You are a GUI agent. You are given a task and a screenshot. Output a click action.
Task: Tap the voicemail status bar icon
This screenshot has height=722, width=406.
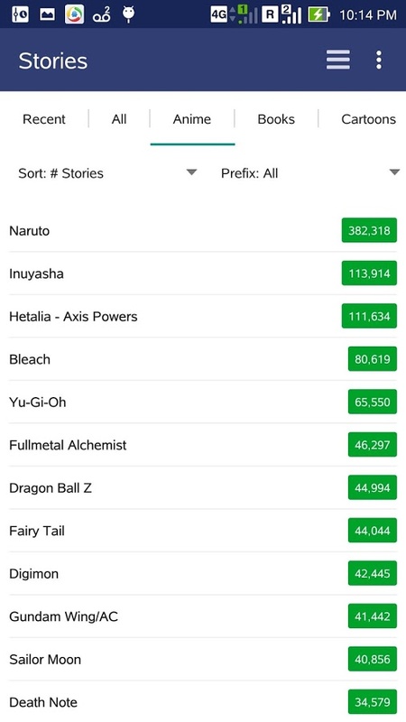[101, 14]
